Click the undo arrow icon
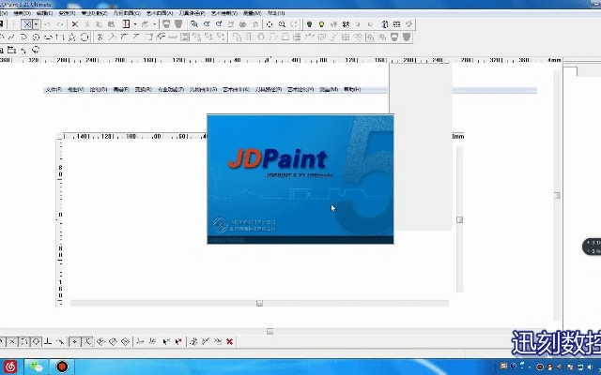The image size is (601, 375). (46, 24)
